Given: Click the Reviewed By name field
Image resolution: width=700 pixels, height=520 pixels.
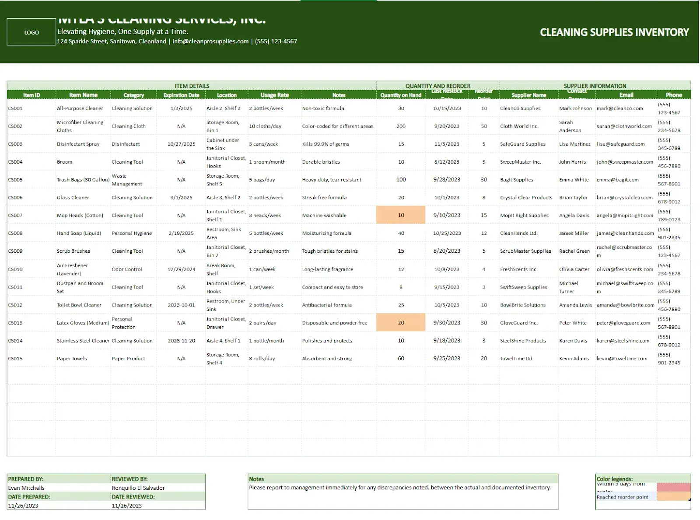Looking at the screenshot, I should (138, 488).
